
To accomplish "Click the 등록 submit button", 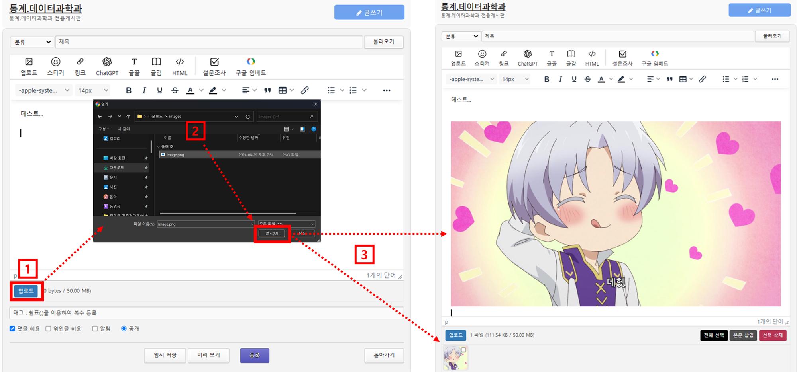I will coord(255,355).
